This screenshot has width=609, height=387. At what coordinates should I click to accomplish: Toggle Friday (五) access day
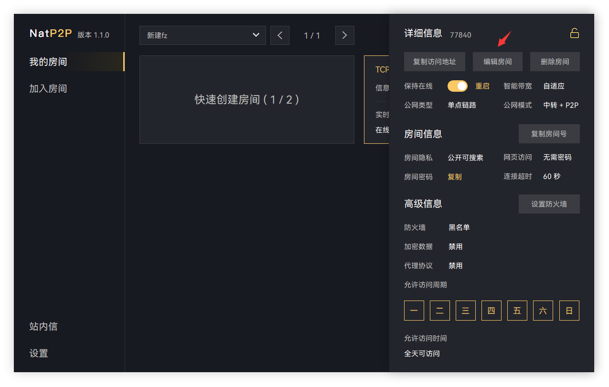click(x=517, y=311)
